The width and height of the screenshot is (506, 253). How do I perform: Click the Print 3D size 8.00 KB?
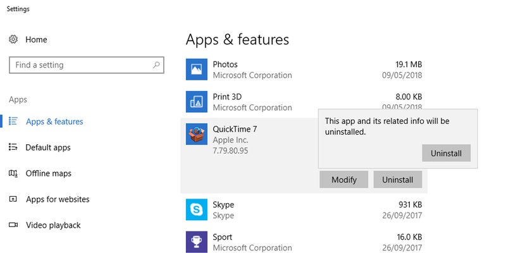coord(408,97)
